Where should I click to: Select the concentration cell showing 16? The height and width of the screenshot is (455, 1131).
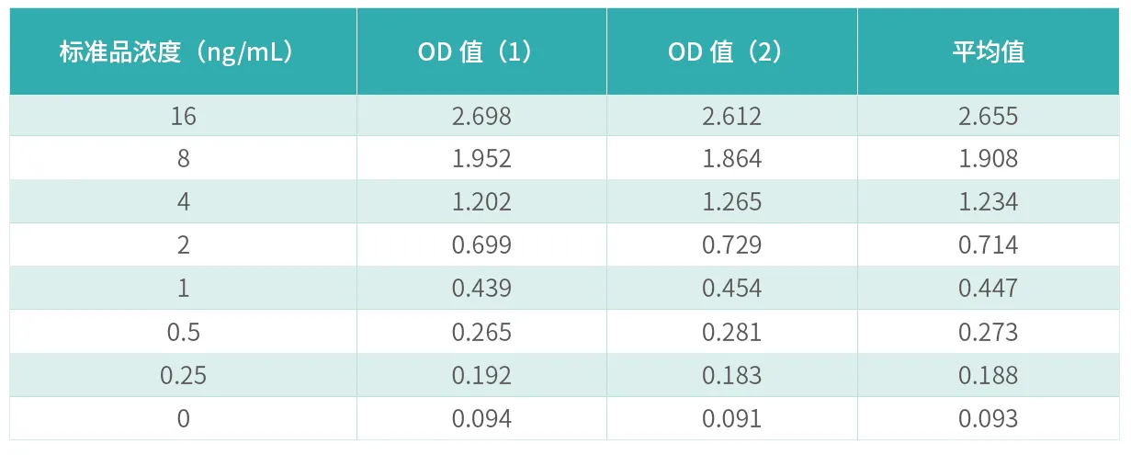pyautogui.click(x=184, y=117)
